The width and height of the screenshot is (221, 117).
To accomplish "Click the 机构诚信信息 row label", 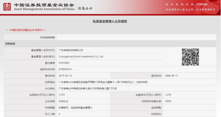I will [48, 37].
